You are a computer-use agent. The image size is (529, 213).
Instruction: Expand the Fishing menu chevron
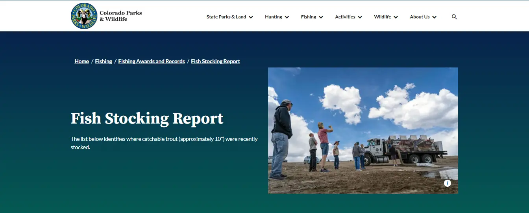click(x=321, y=17)
